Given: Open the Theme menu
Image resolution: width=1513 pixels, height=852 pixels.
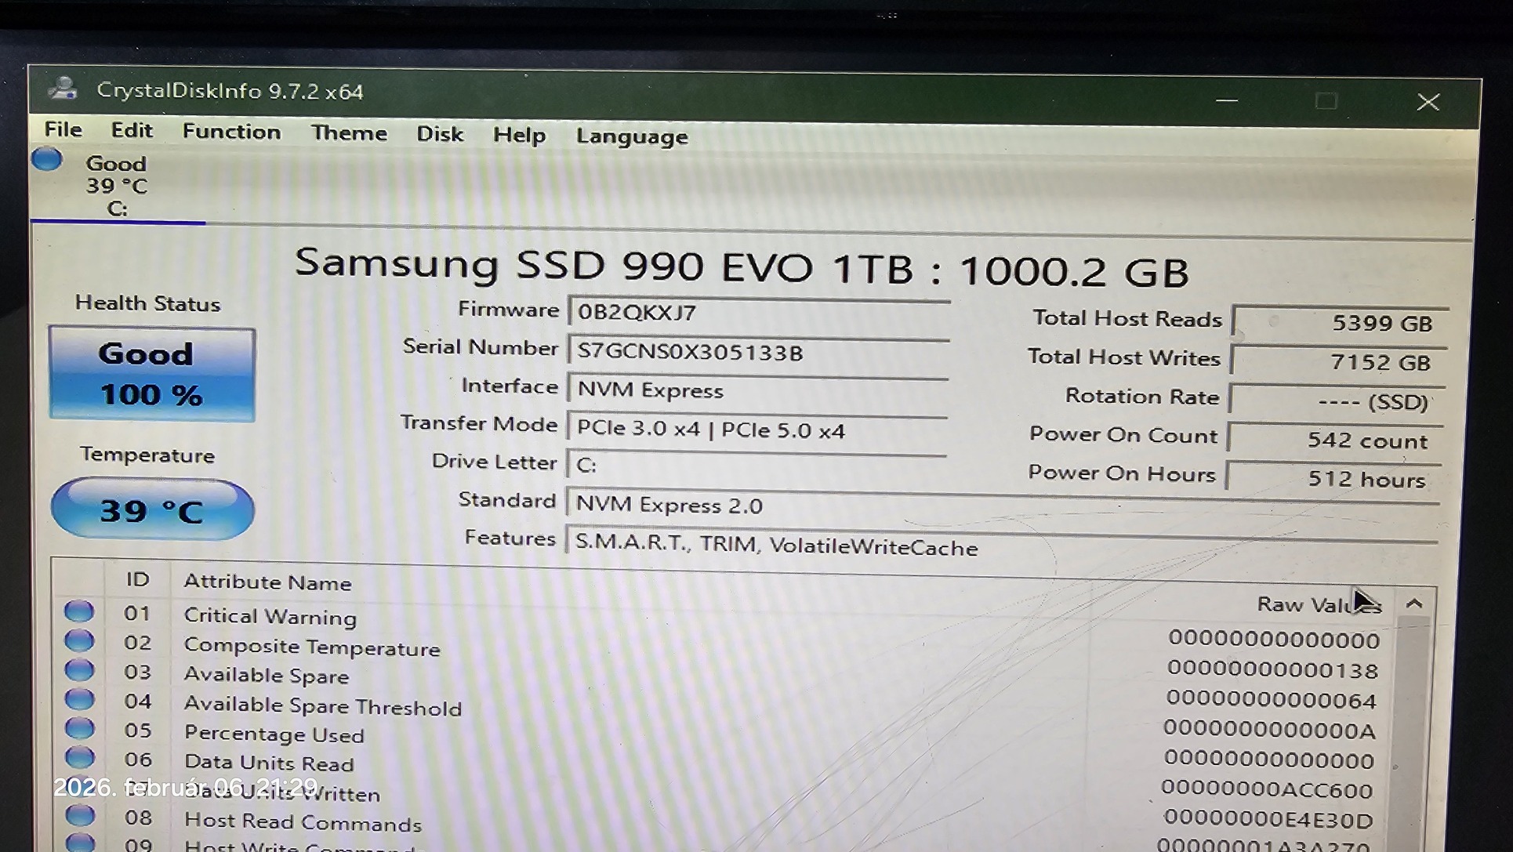Looking at the screenshot, I should 349,133.
